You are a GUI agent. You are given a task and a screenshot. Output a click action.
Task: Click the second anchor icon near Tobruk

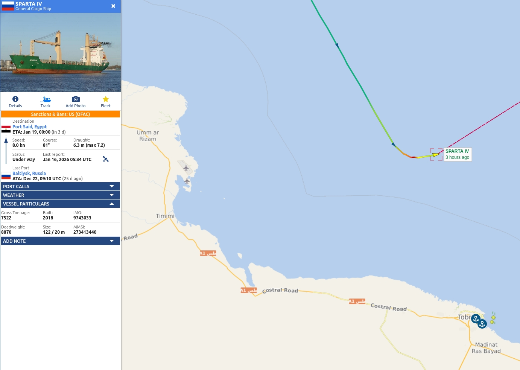click(x=482, y=324)
